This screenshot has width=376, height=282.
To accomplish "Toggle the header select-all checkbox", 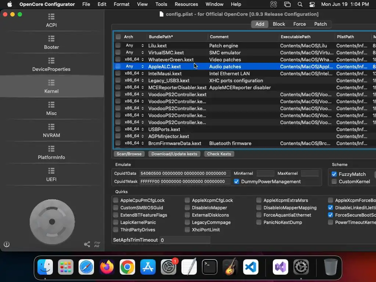I will pyautogui.click(x=118, y=37).
